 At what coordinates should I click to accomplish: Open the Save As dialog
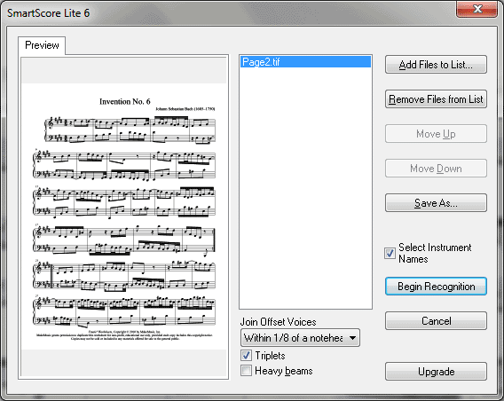(436, 203)
